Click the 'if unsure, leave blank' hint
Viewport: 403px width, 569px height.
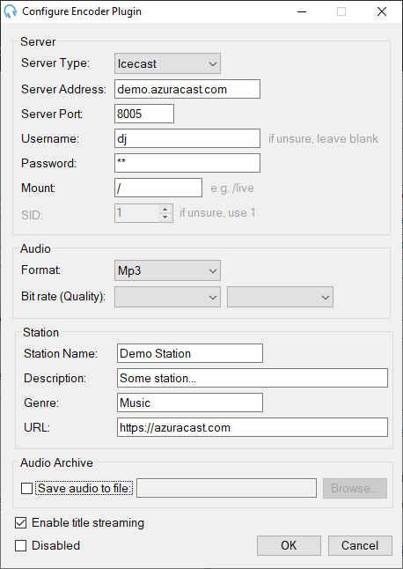323,138
